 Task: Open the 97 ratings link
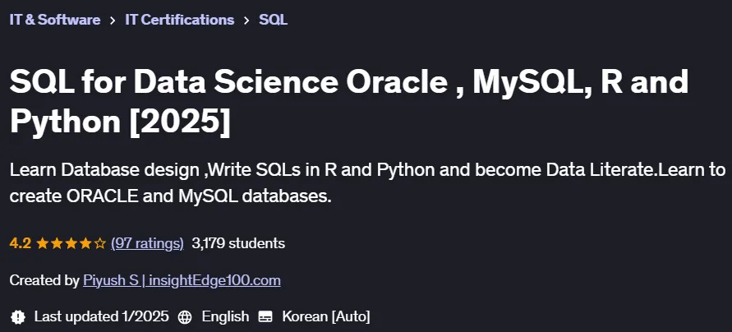point(147,243)
